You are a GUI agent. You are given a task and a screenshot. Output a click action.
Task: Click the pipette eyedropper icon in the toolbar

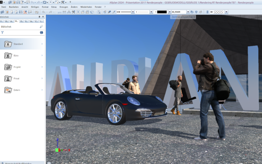pos(114,12)
